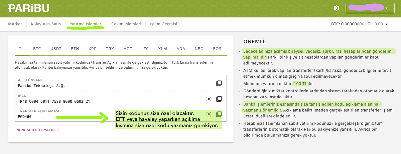Click the transfer code PGD466
The width and height of the screenshot is (401, 154).
click(x=25, y=117)
